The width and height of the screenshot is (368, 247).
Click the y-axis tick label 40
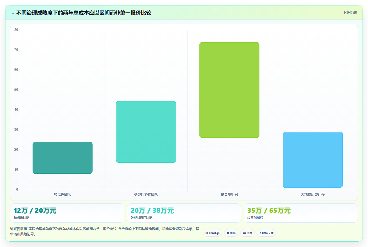pyautogui.click(x=16, y=110)
